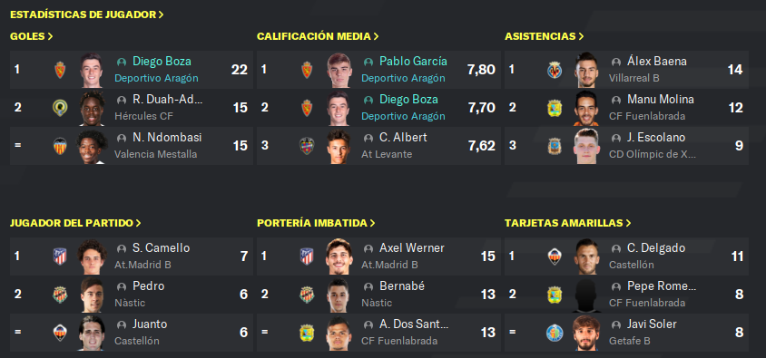Click person info icon next to Axel Werner
766x358 pixels.
[x=368, y=248]
